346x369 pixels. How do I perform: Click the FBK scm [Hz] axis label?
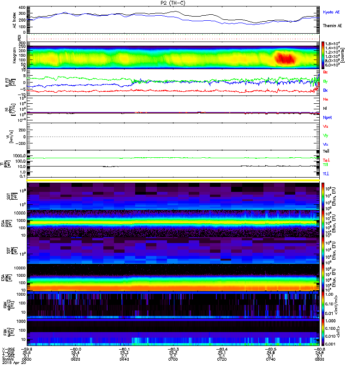[x=8, y=332]
